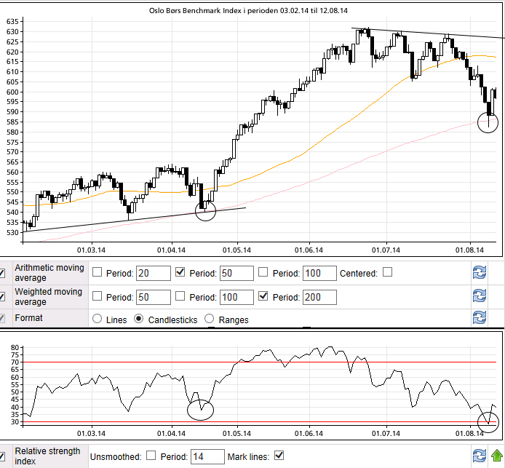This screenshot has width=505, height=468.
Task: Select the Candlesticks format option
Action: 139,319
